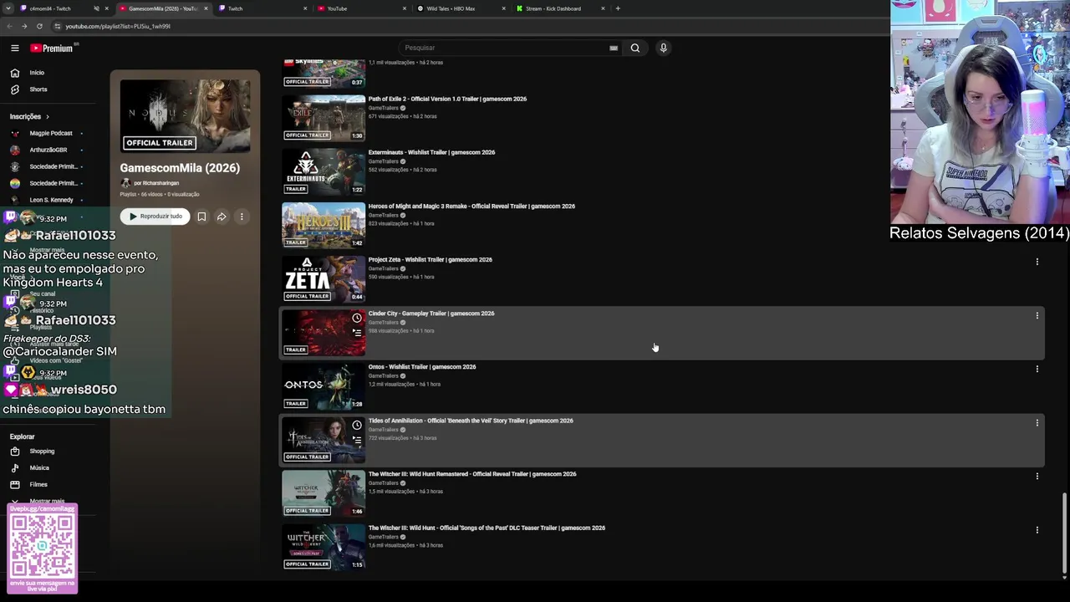Click the browser address bar URL
1070x602 pixels.
coord(118,26)
